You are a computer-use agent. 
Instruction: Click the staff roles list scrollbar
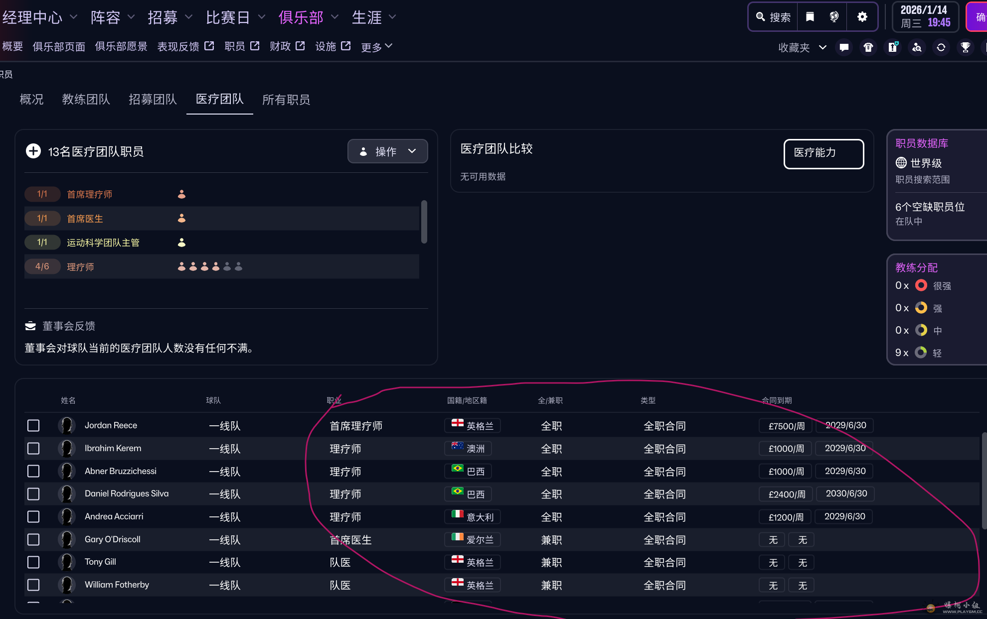click(x=424, y=222)
